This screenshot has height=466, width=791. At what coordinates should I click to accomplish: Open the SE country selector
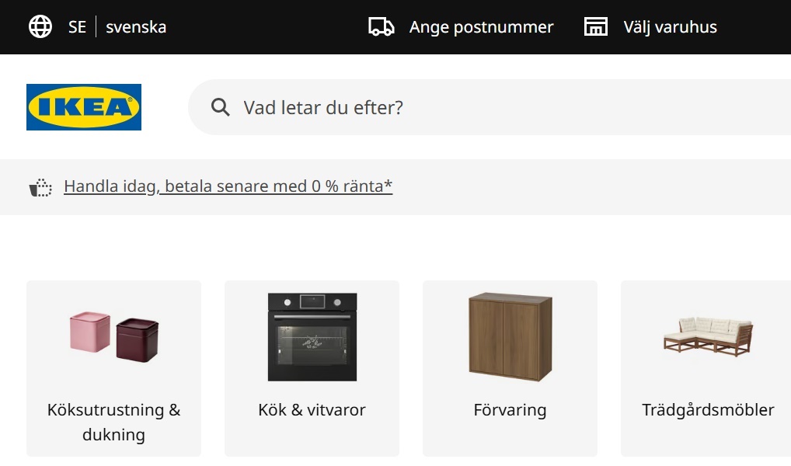click(x=77, y=27)
